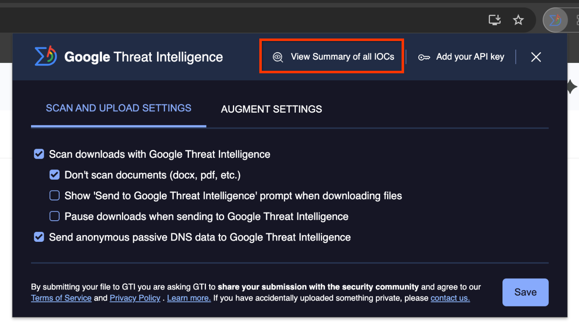Enable Pause downloads when sending checkbox
Image resolution: width=579 pixels, height=330 pixels.
pyautogui.click(x=55, y=217)
